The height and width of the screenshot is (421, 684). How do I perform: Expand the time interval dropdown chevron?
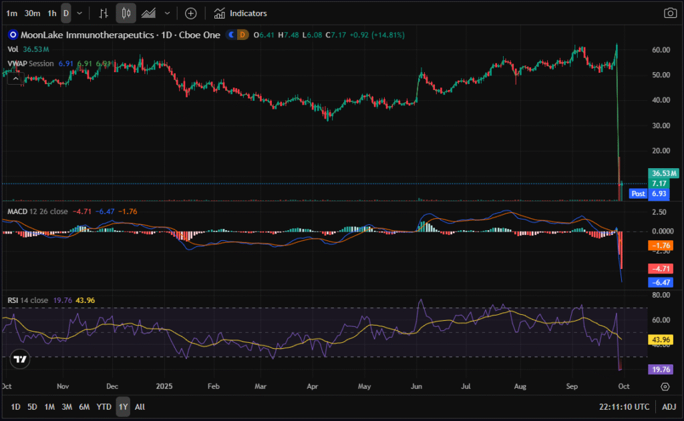(x=80, y=13)
